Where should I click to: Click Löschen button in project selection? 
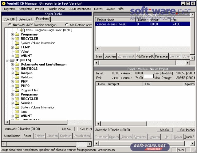point(110,56)
